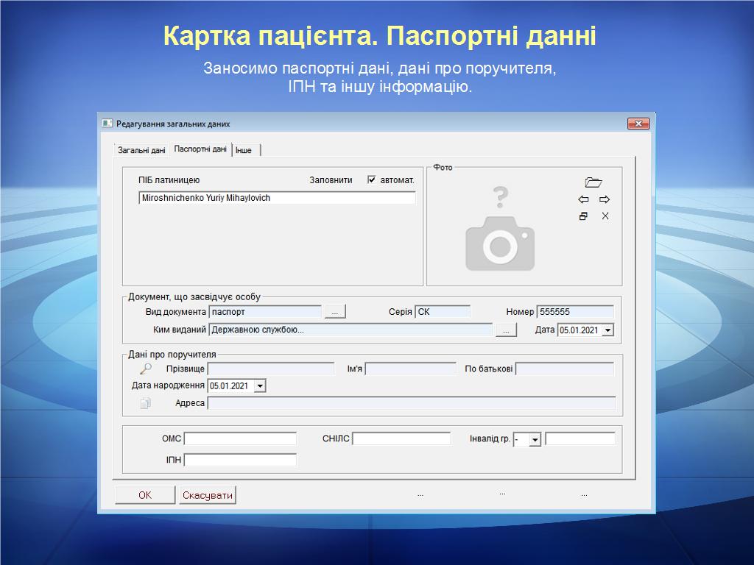The width and height of the screenshot is (754, 565).
Task: Switch to the Загальні дані tab
Action: pyautogui.click(x=141, y=150)
